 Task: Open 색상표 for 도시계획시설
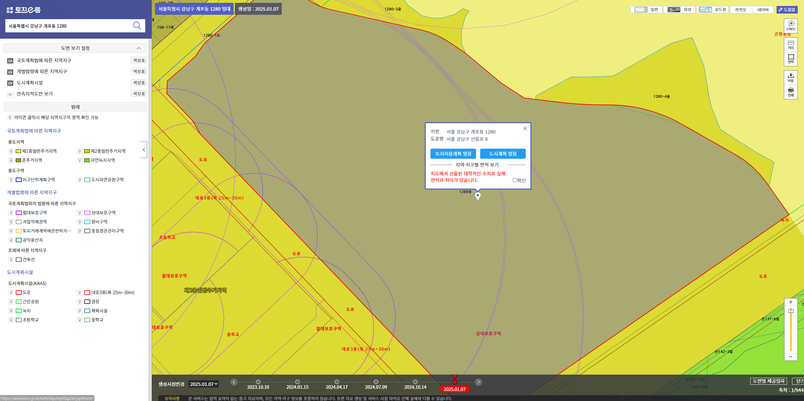coord(139,83)
